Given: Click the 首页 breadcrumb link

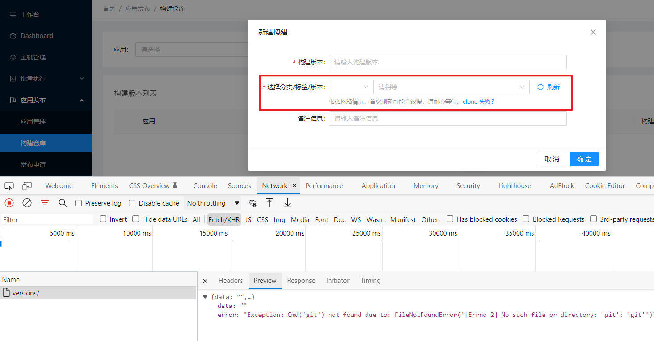Looking at the screenshot, I should click(x=109, y=8).
